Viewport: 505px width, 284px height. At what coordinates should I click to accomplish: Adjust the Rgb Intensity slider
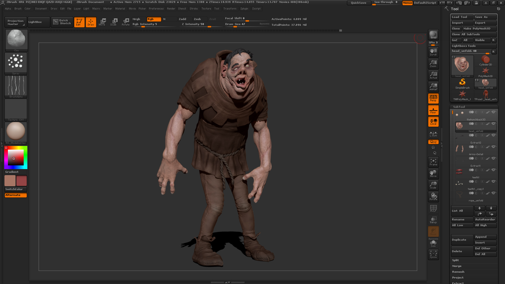pyautogui.click(x=155, y=24)
